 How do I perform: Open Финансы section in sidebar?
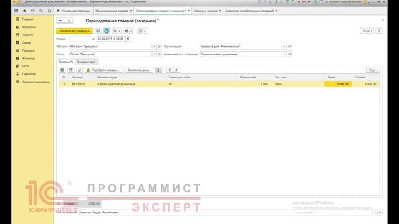tap(28, 58)
